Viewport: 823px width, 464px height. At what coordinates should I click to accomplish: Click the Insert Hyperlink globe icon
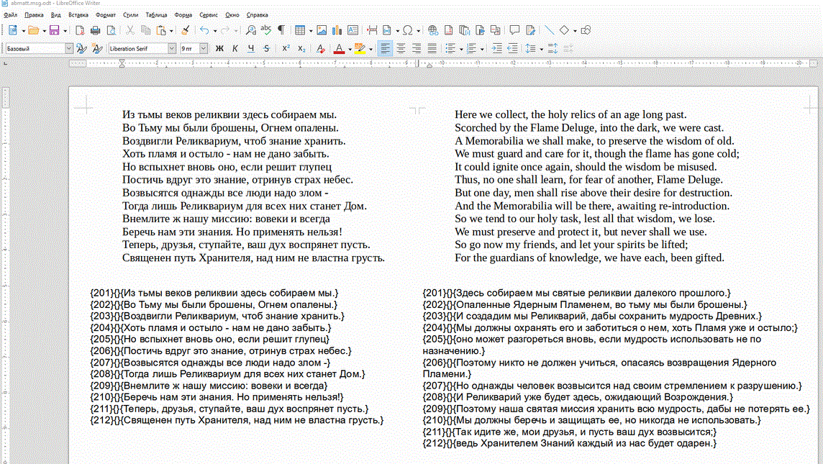432,30
